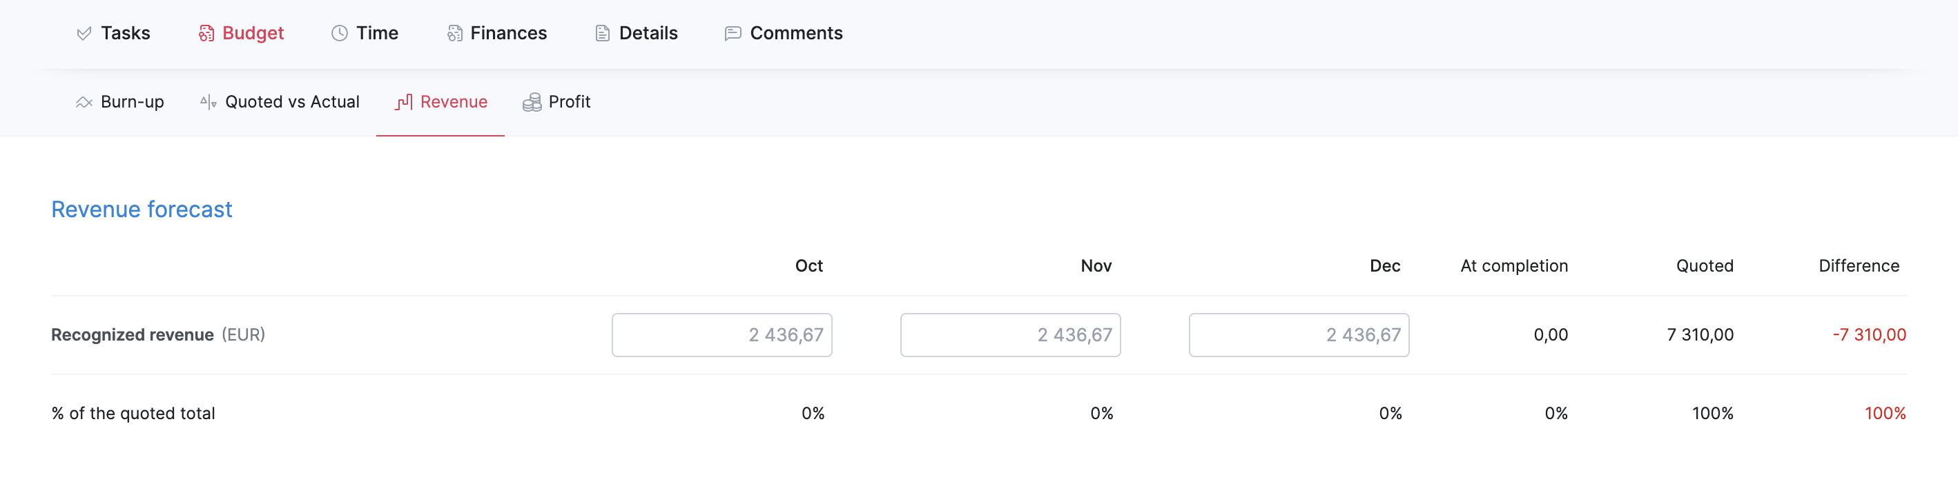Screen dimensions: 1958x495
Task: Click the Finances calculator icon
Action: click(454, 32)
